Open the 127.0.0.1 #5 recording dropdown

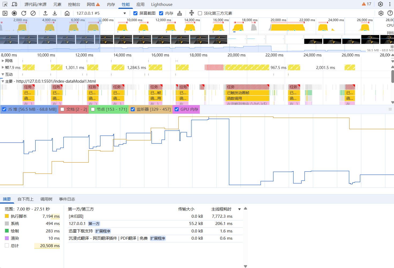[x=125, y=13]
